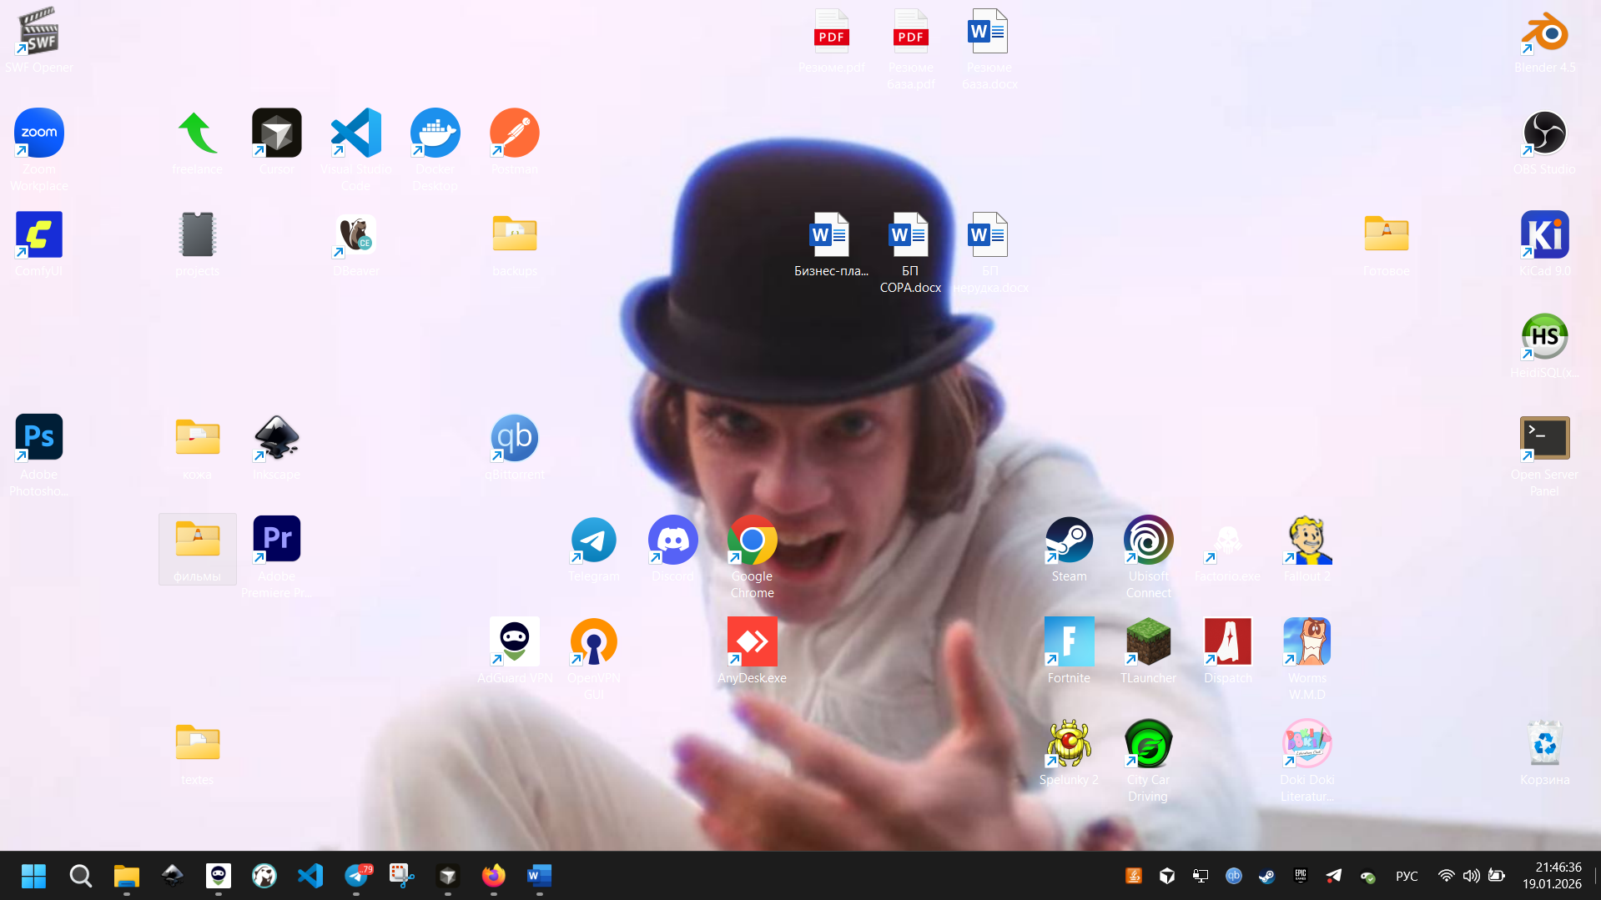The width and height of the screenshot is (1601, 900).
Task: Click the Inkscape desktop icon
Action: pyautogui.click(x=276, y=439)
